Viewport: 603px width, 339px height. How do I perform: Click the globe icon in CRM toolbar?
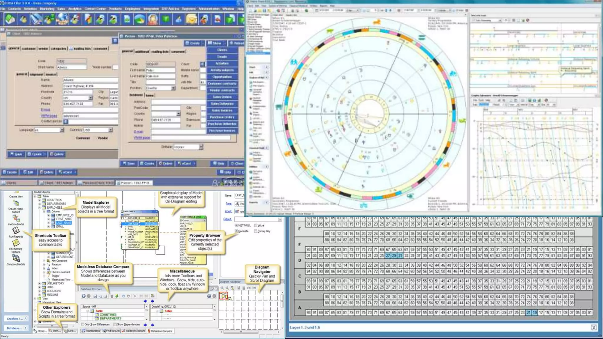(62, 19)
